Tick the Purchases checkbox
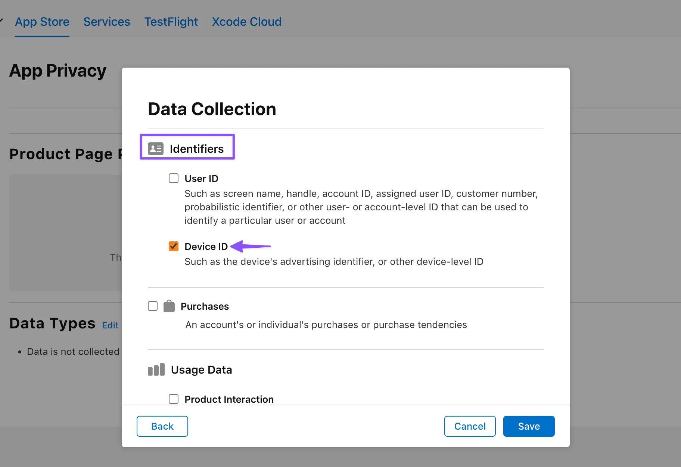The width and height of the screenshot is (681, 467). pos(153,306)
